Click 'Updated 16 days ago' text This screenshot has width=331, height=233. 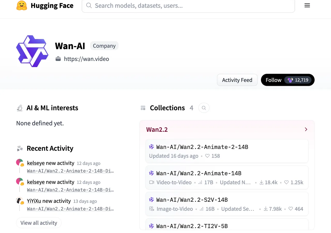pyautogui.click(x=174, y=156)
